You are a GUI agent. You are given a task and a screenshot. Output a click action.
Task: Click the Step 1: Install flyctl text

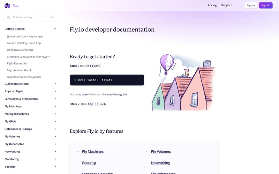(85, 66)
